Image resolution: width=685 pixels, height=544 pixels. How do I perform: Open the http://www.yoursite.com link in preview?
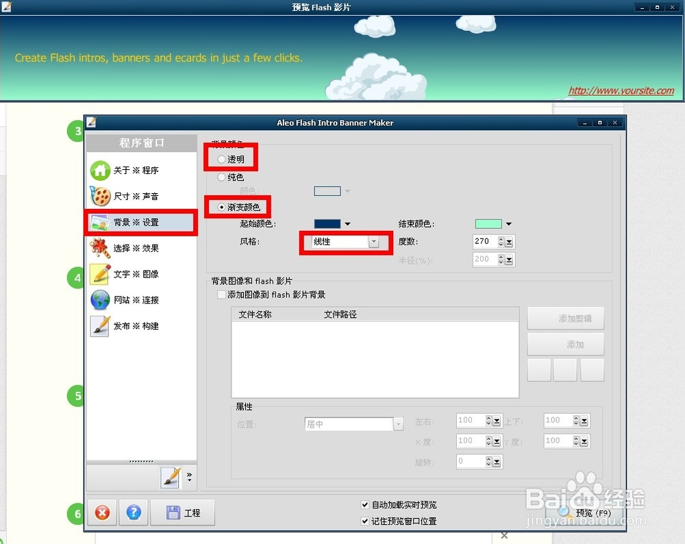click(x=621, y=90)
